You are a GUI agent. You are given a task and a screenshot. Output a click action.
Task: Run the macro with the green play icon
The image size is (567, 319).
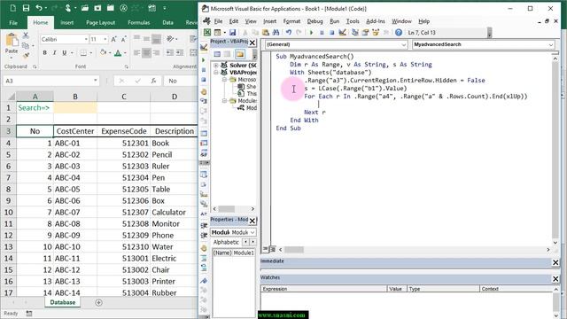[311, 33]
